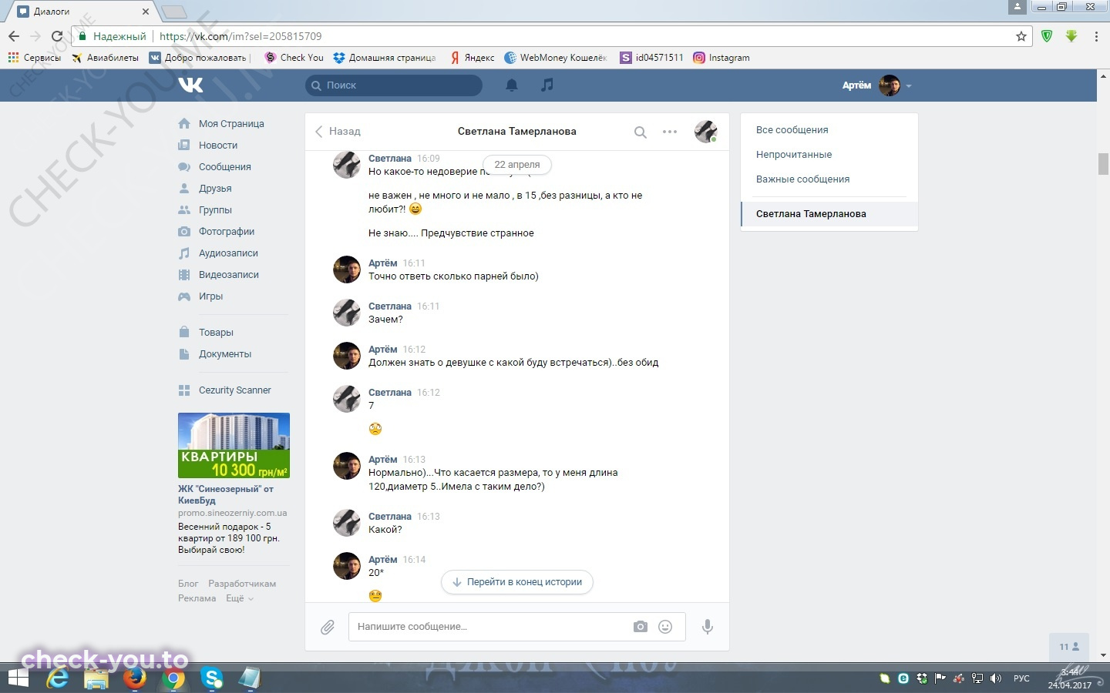Click the Назад back link
Screen dimensions: 1110x693
[x=338, y=132]
